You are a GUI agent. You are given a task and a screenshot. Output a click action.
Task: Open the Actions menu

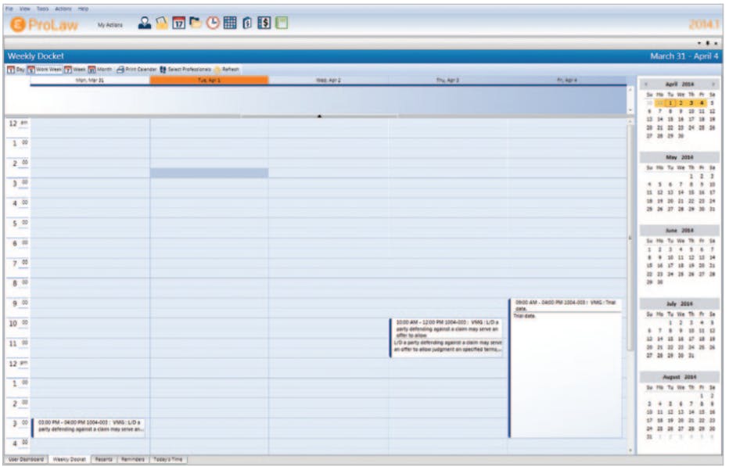click(63, 9)
